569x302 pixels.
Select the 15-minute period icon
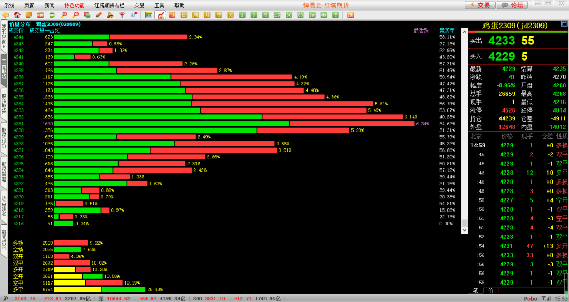[277, 15]
